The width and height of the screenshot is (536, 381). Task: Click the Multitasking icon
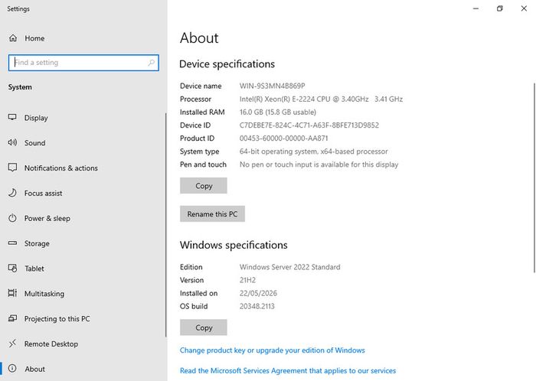(x=12, y=293)
